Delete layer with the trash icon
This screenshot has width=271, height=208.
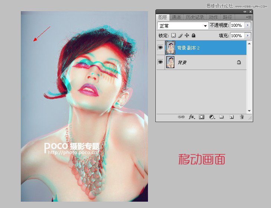pos(242,117)
